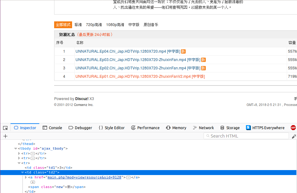Screen dimensions: 297x193
Task: Collapse the expanded tr node
Action: (19, 163)
